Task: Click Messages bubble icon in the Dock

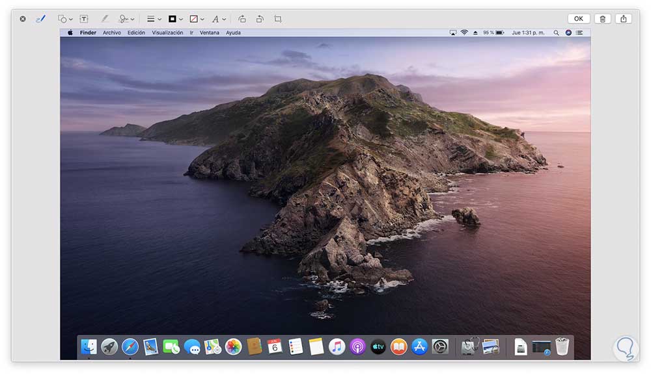Action: click(192, 347)
